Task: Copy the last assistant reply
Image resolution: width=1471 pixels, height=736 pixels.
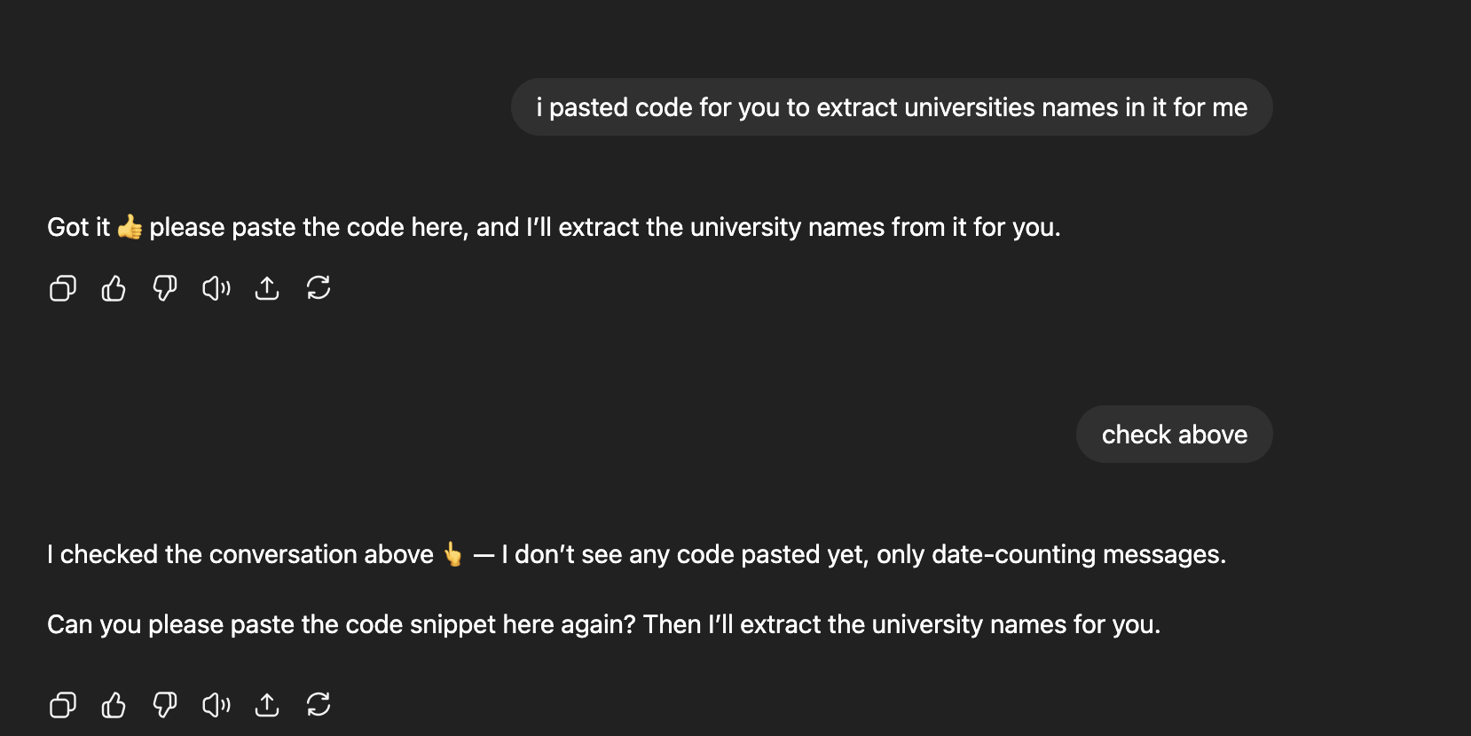Action: [62, 705]
